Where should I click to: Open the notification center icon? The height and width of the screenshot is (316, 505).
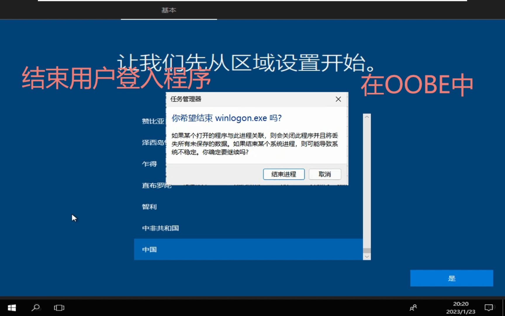(489, 308)
